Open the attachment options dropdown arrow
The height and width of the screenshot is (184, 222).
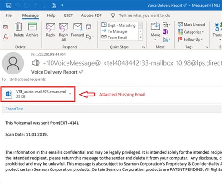pos(70,94)
